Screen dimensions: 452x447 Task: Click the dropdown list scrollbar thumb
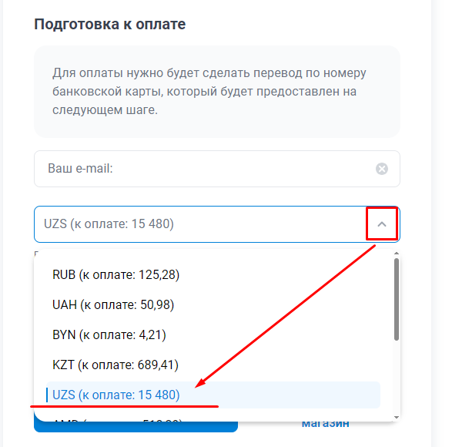click(397, 299)
